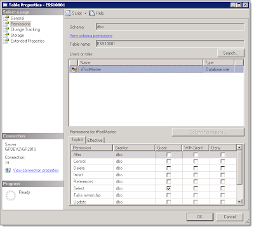Select the Extended Properties page icon
Screen dimensions: 254x229
pos(6,41)
